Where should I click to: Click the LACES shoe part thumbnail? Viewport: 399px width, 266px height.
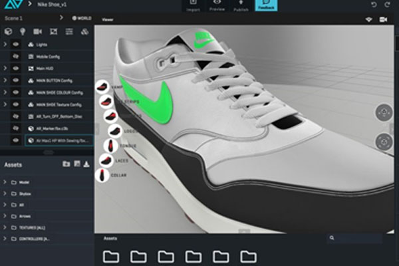(x=105, y=160)
